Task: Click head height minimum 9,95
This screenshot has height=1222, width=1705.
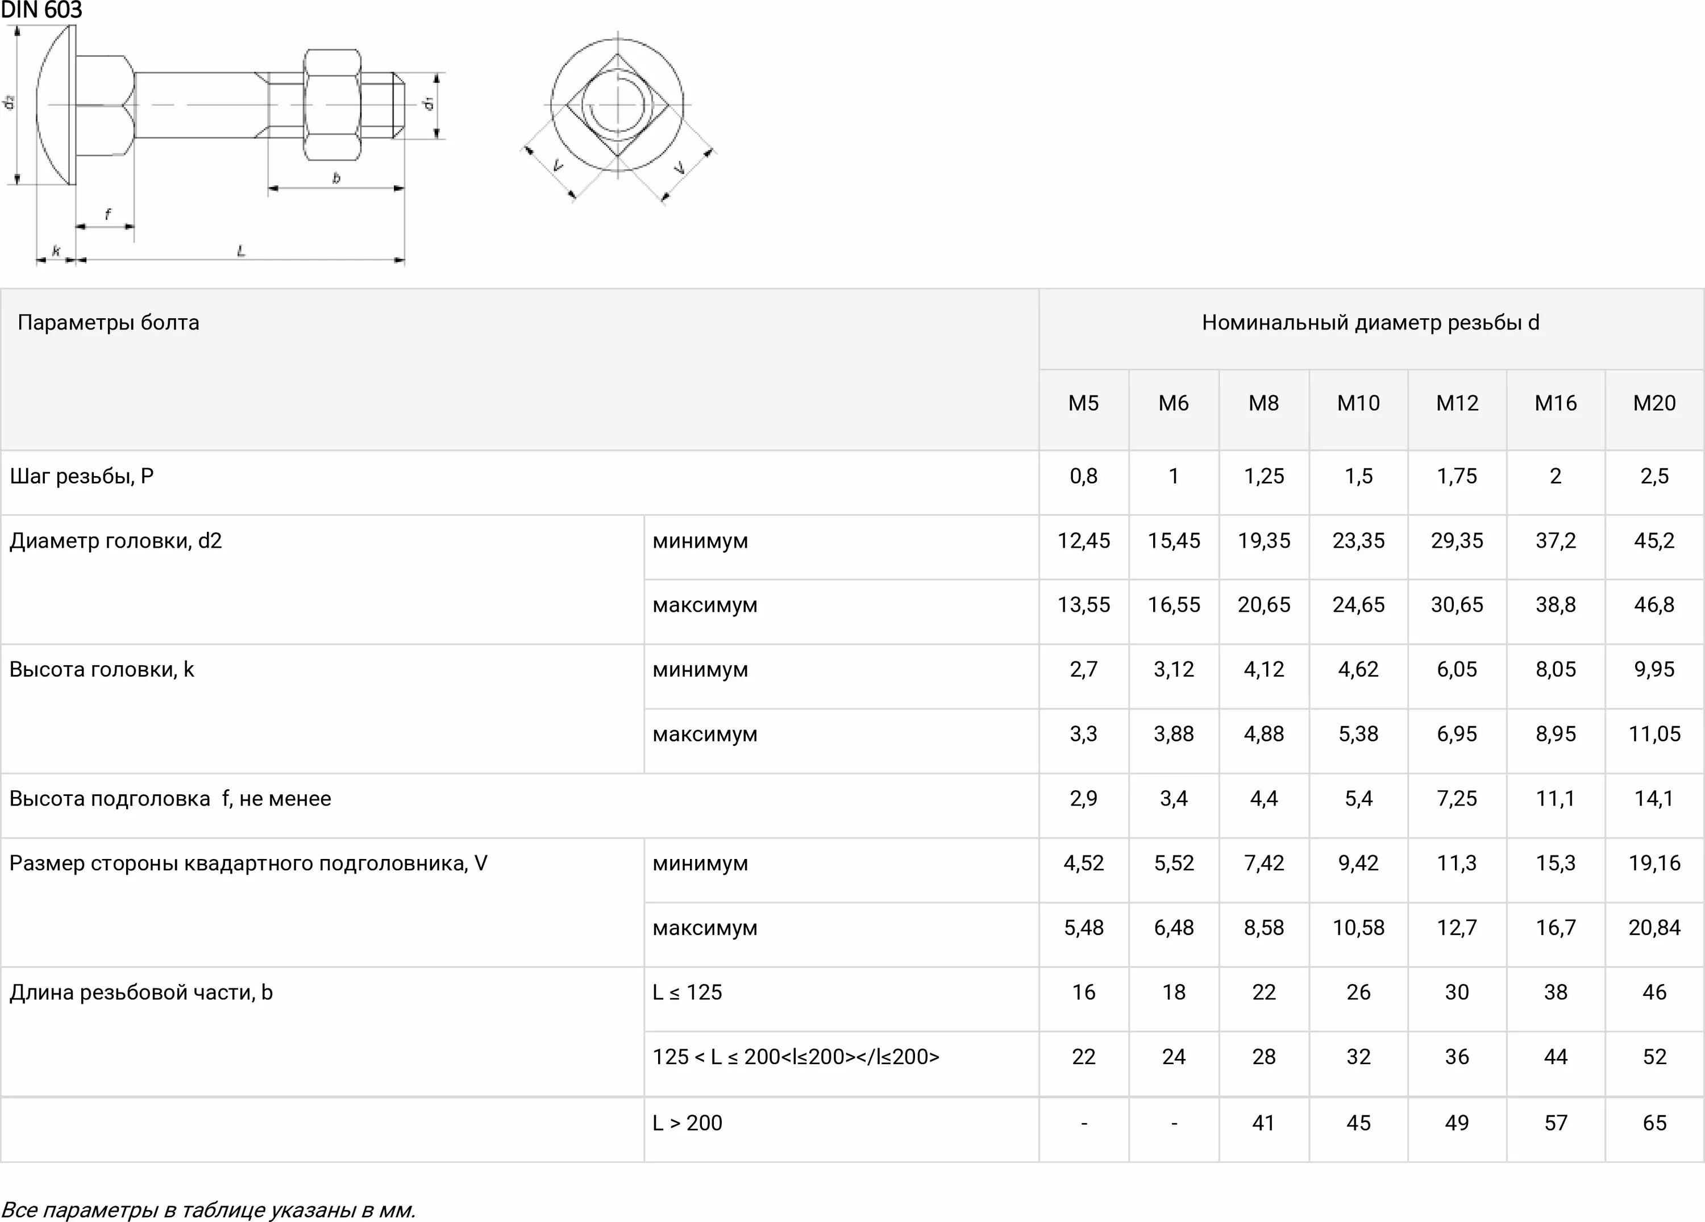Action: point(1654,669)
